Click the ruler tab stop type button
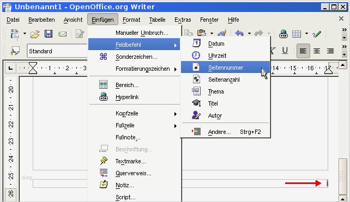This screenshot has width=350, height=202. 10,68
